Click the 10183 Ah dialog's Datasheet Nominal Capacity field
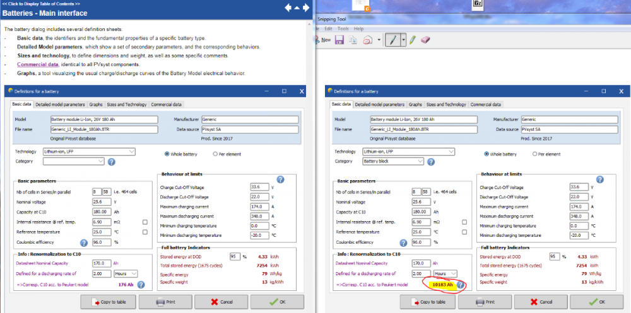 pos(420,263)
